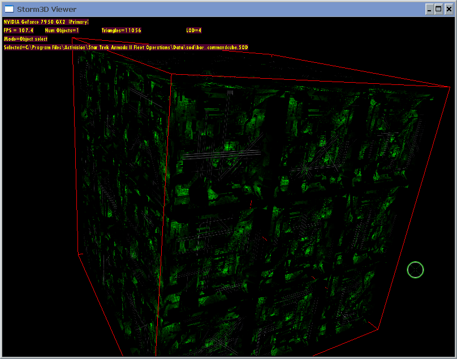
Task: Minimize the Storm3D Viewer window
Action: (430, 9)
